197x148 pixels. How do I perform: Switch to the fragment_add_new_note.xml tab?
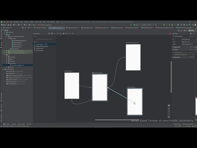coord(165,28)
